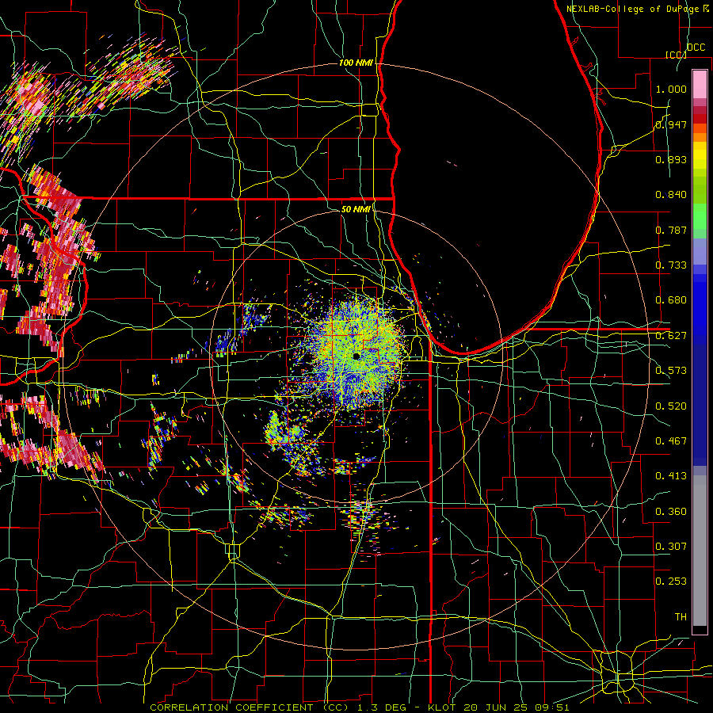
Task: Select the 0.627 scale value
Action: click(x=671, y=336)
